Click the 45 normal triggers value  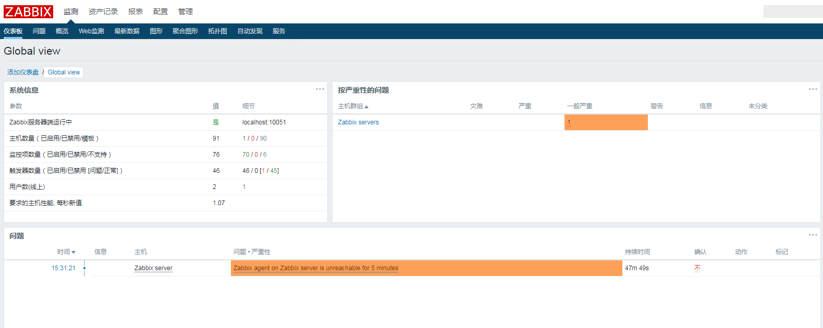(274, 171)
